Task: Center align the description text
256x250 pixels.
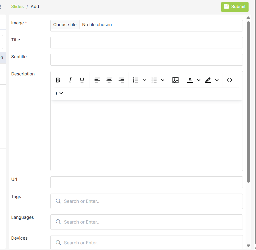Action: [109, 80]
